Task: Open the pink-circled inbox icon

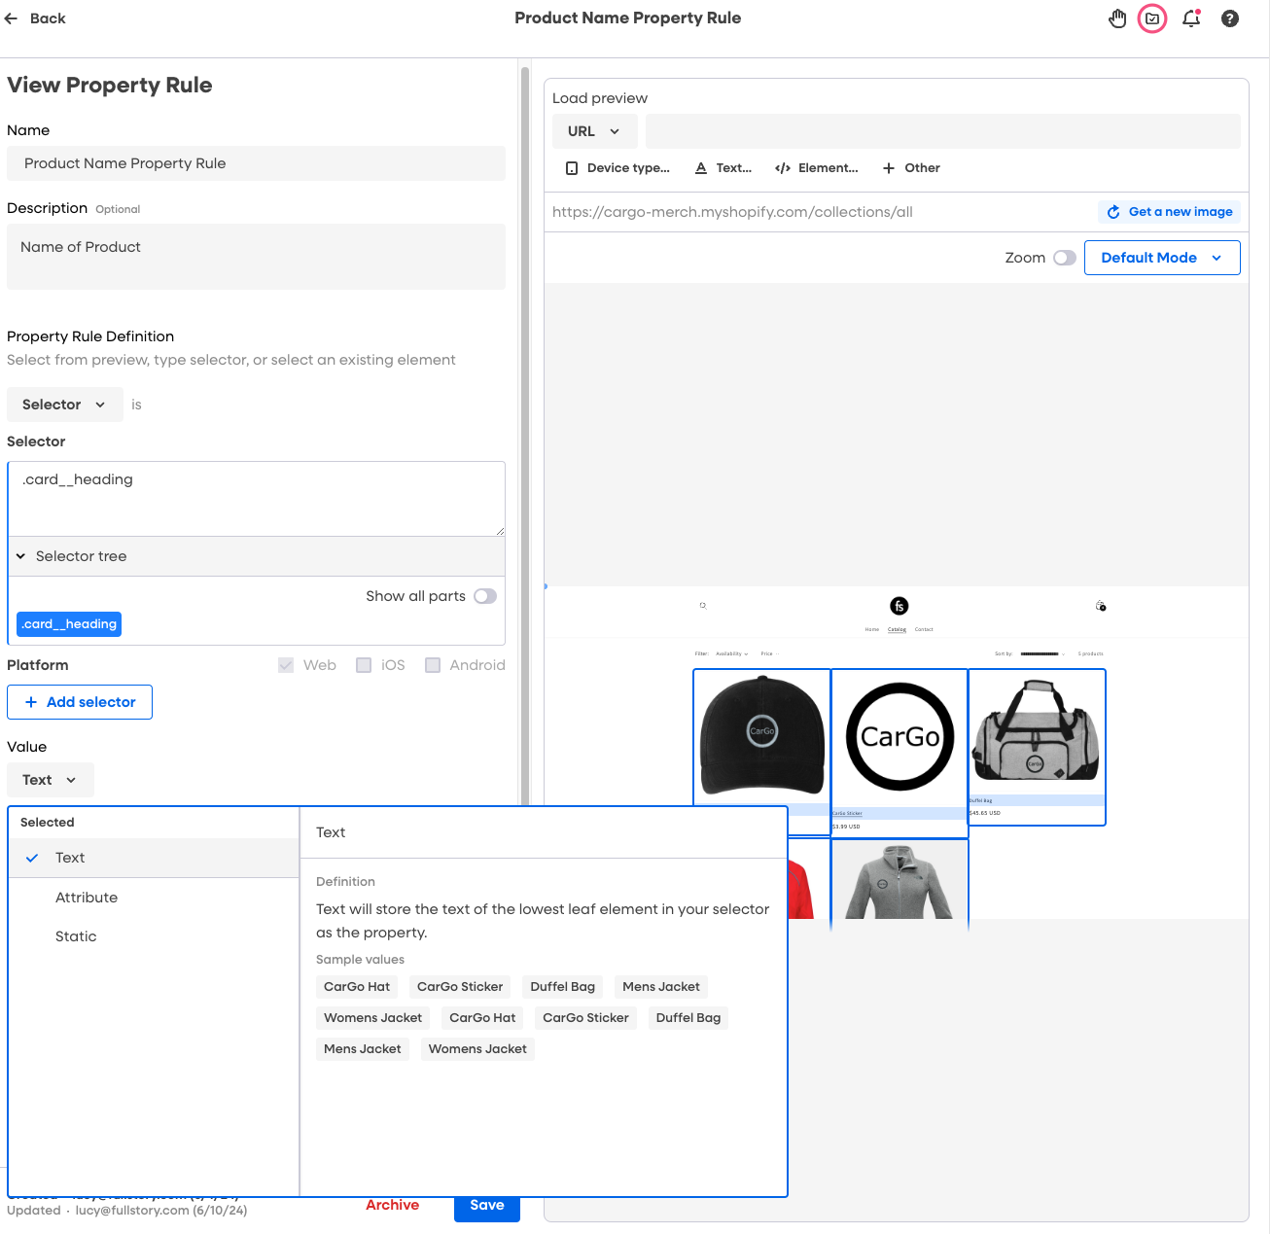Action: (1152, 18)
